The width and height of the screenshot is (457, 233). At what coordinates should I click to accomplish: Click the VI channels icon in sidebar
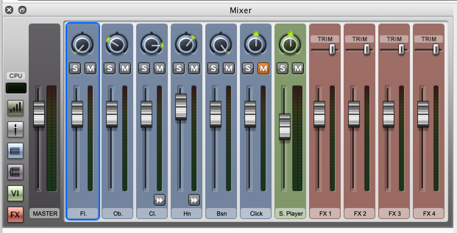click(15, 193)
